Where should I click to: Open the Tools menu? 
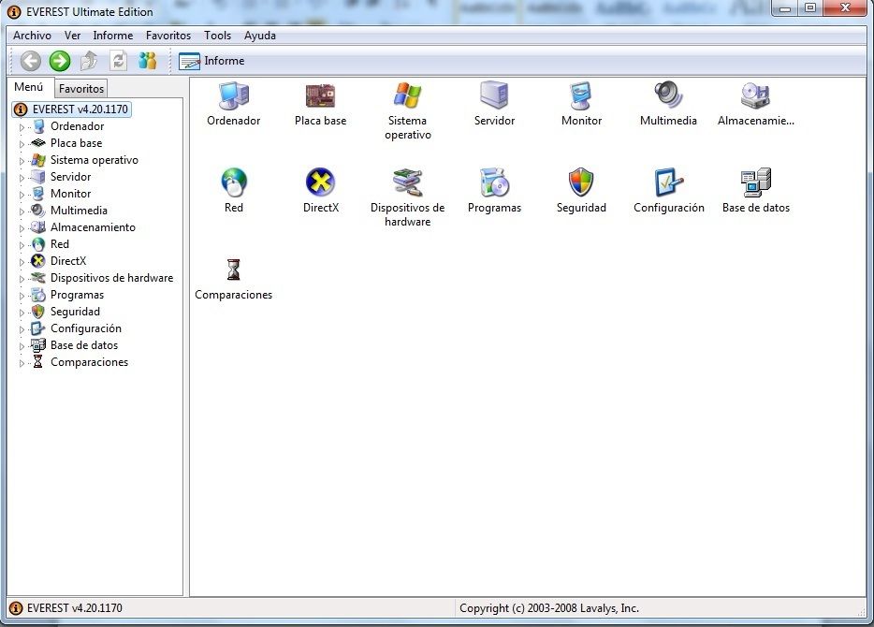click(x=217, y=36)
